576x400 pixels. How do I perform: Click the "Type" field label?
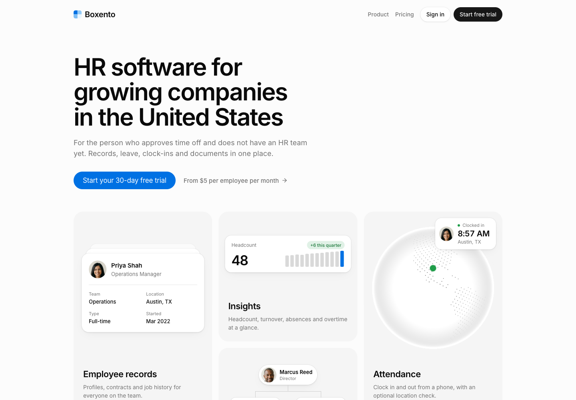(x=94, y=314)
